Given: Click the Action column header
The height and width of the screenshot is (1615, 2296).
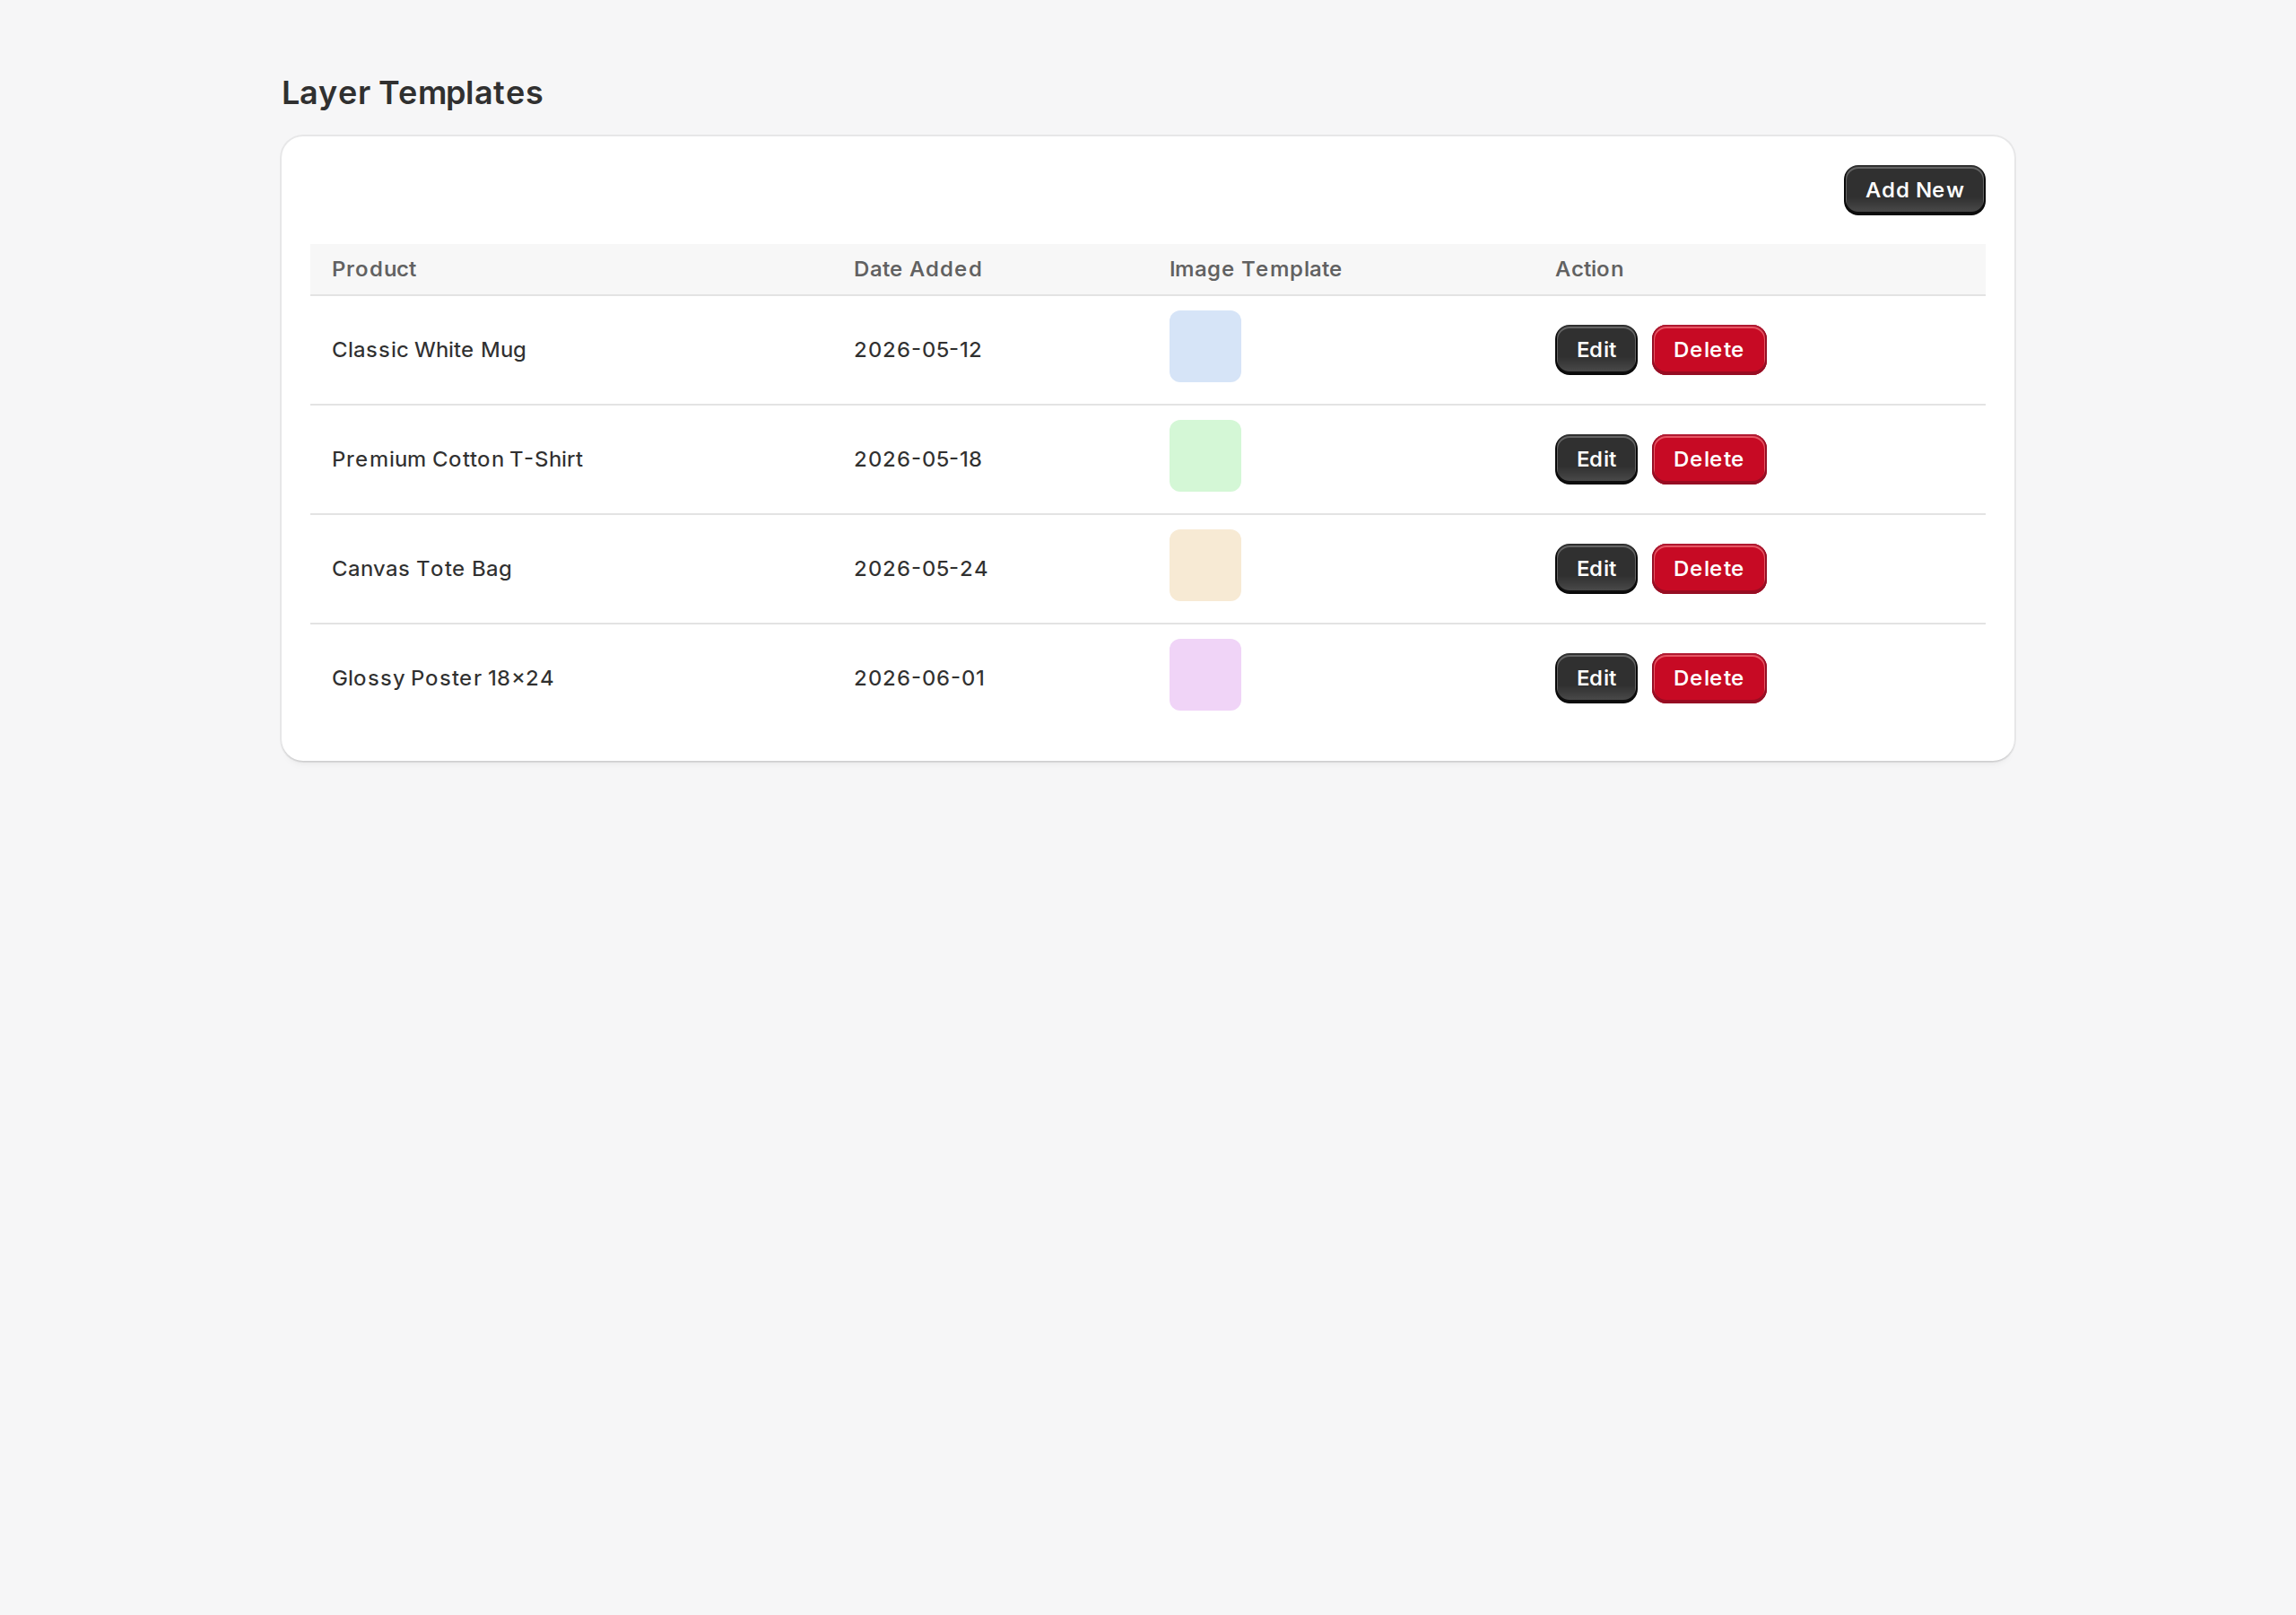Looking at the screenshot, I should (x=1589, y=269).
